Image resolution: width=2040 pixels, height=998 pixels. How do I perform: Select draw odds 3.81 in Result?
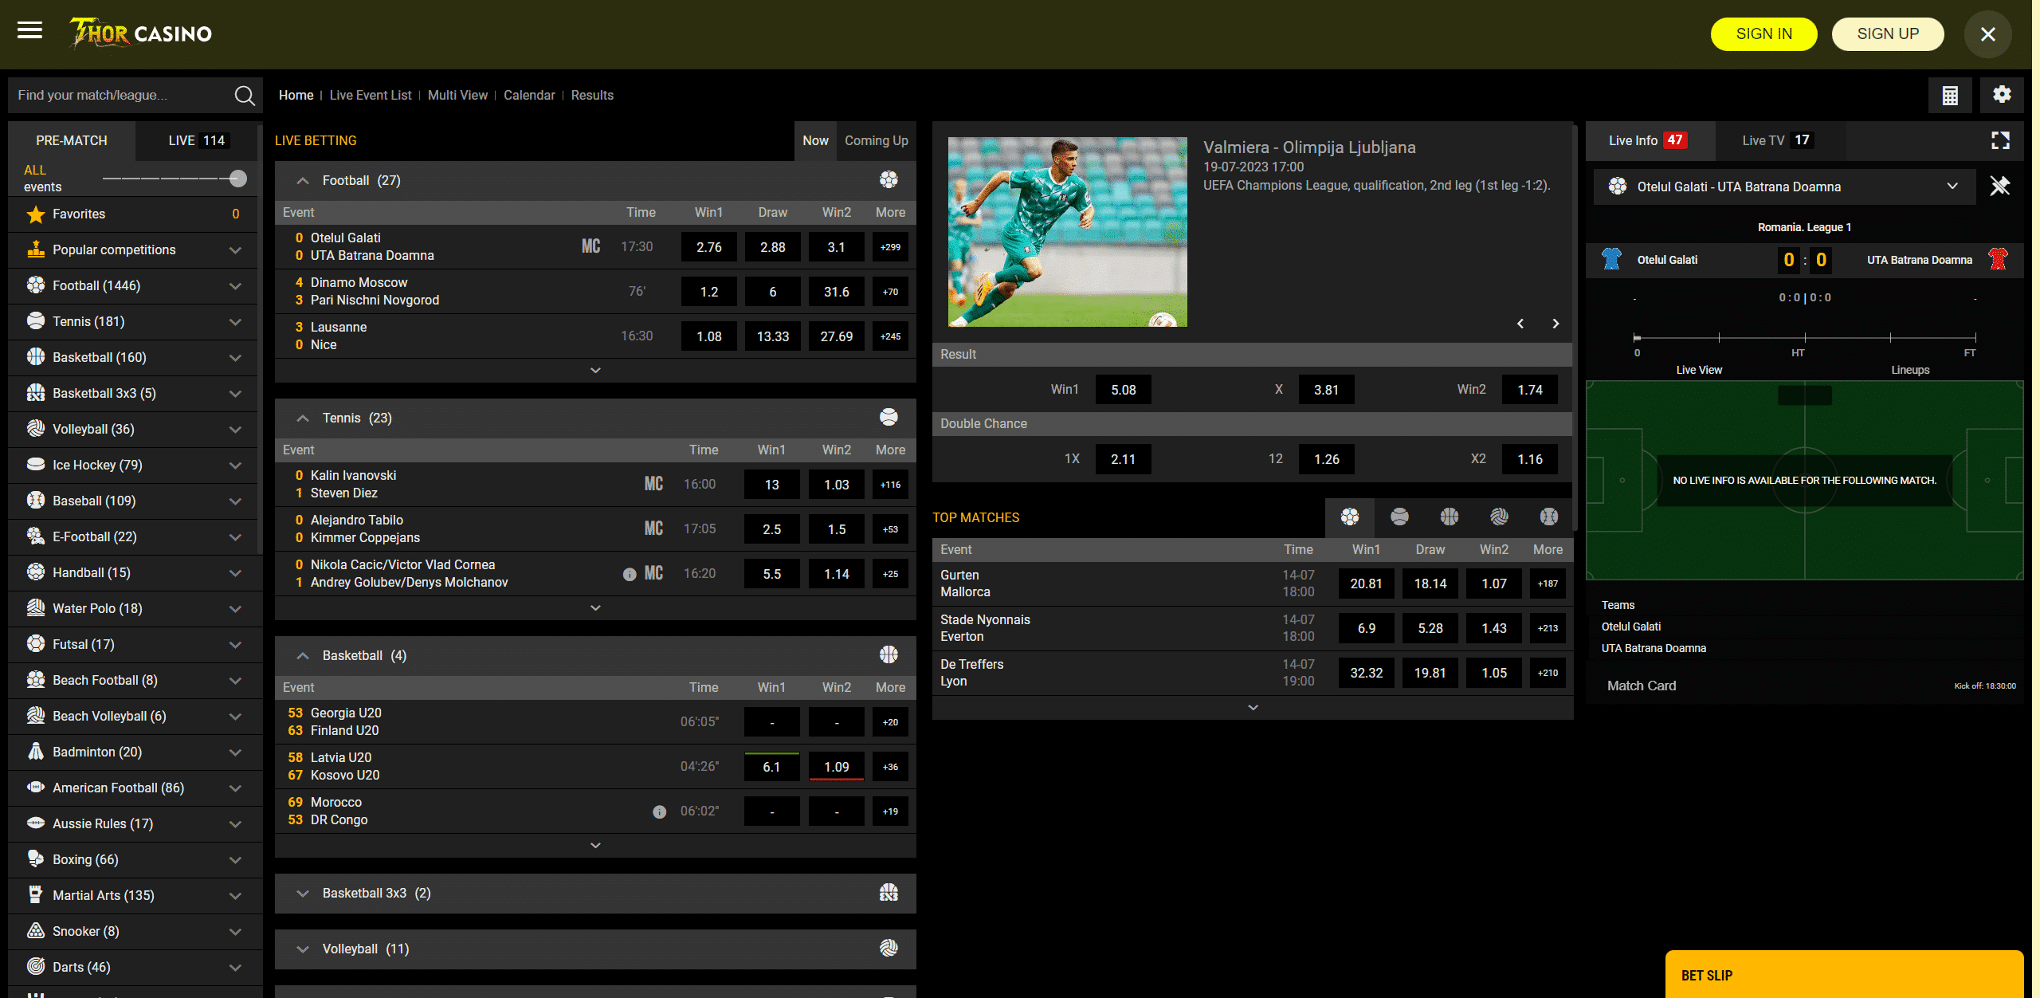tap(1326, 391)
